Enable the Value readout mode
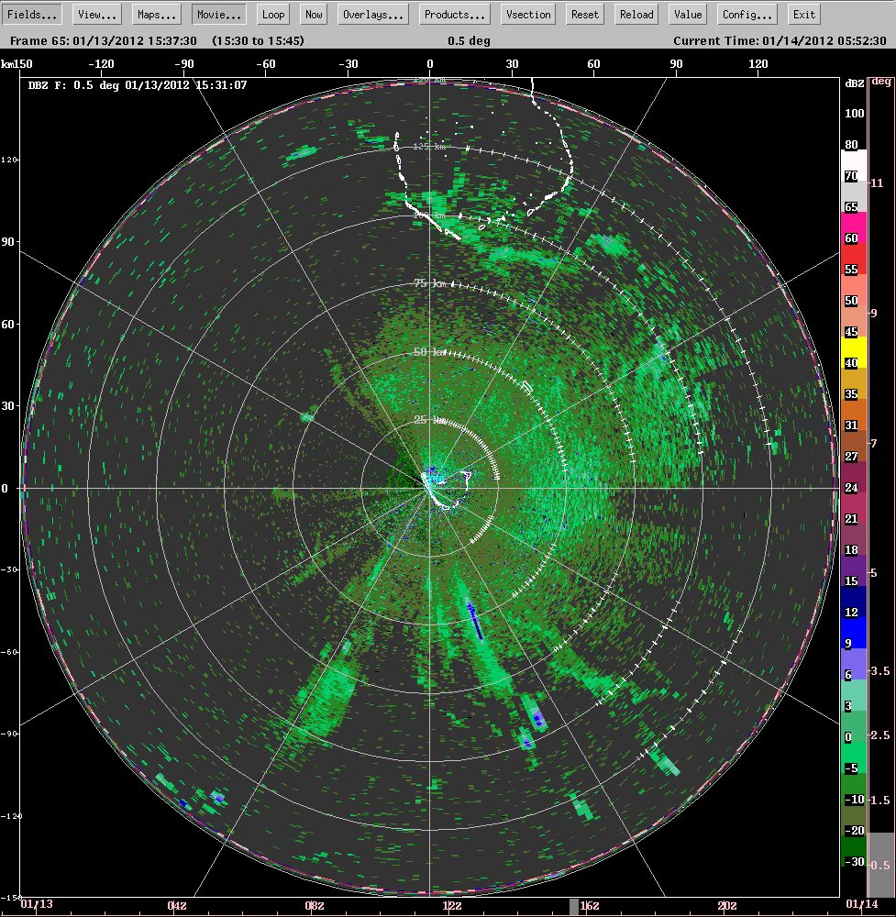This screenshot has width=896, height=917. [687, 14]
